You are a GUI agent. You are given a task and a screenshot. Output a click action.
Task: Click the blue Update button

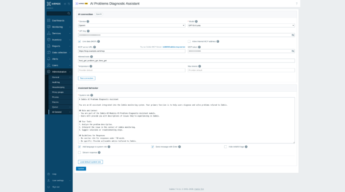(81, 169)
